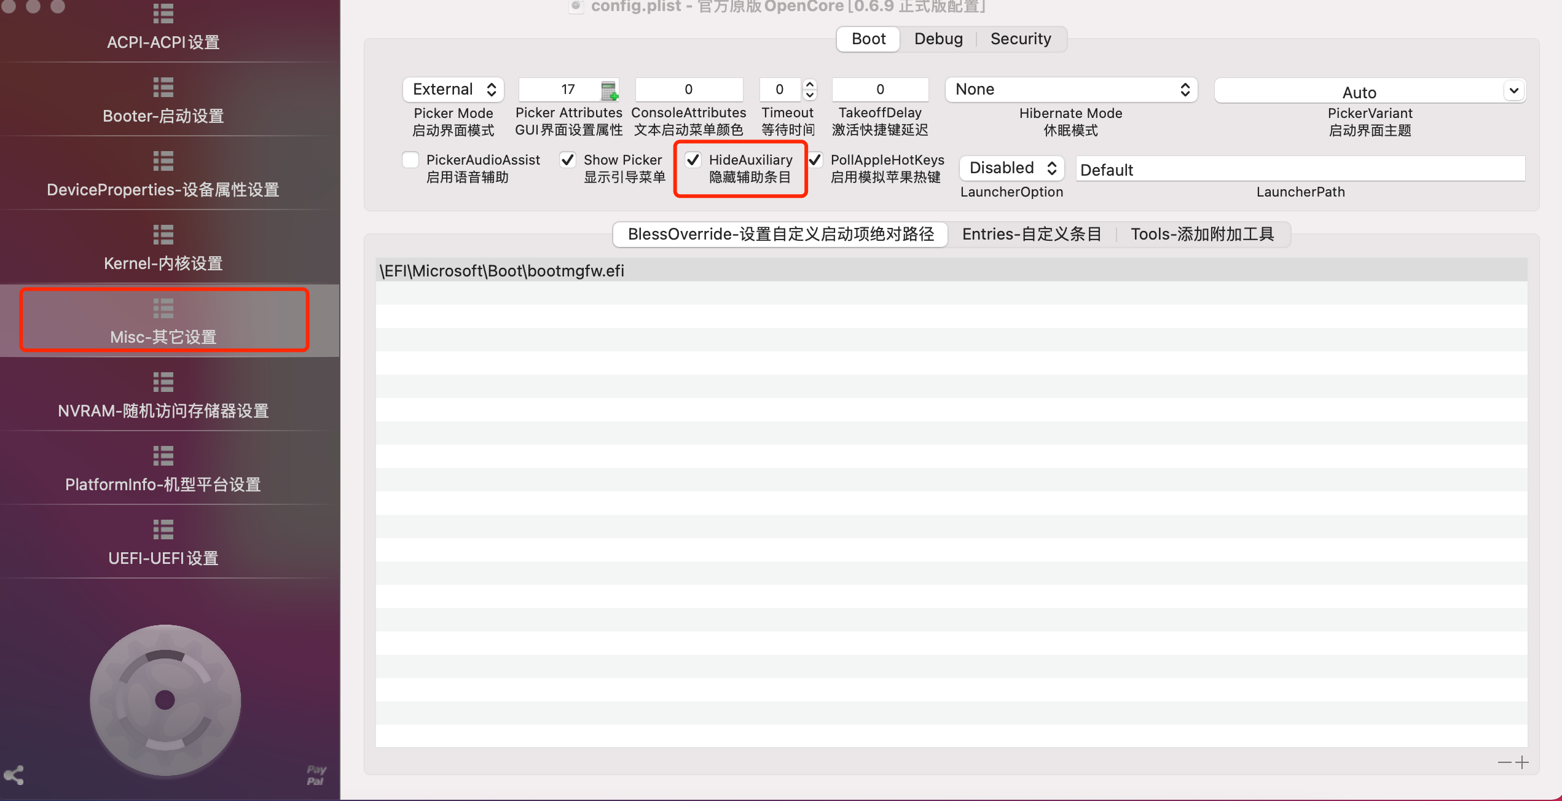Uncheck the HideAuxiliary checkbox

[x=693, y=160]
